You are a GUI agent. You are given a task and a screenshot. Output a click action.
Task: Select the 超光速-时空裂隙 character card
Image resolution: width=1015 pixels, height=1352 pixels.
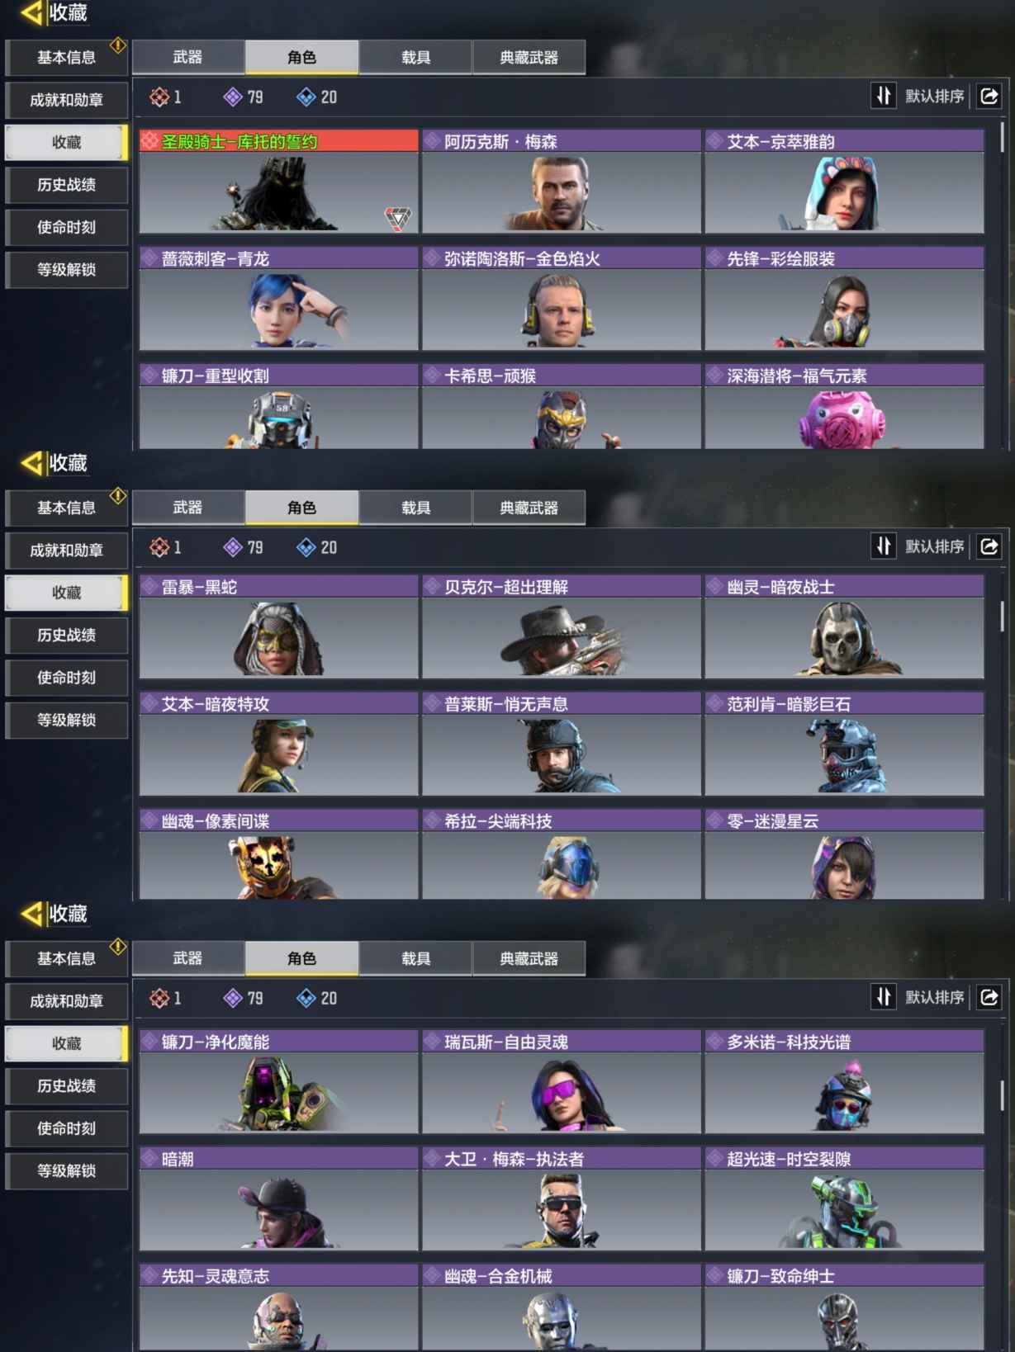[x=844, y=1199]
